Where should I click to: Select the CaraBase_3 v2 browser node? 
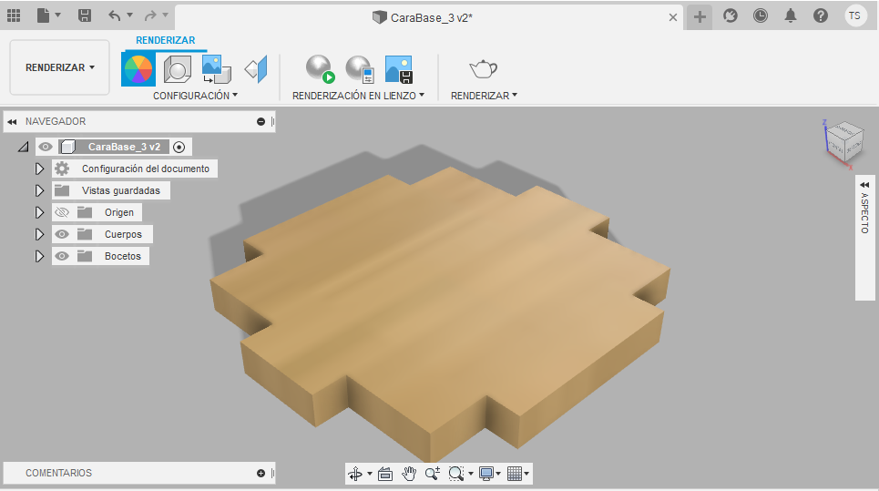click(124, 147)
